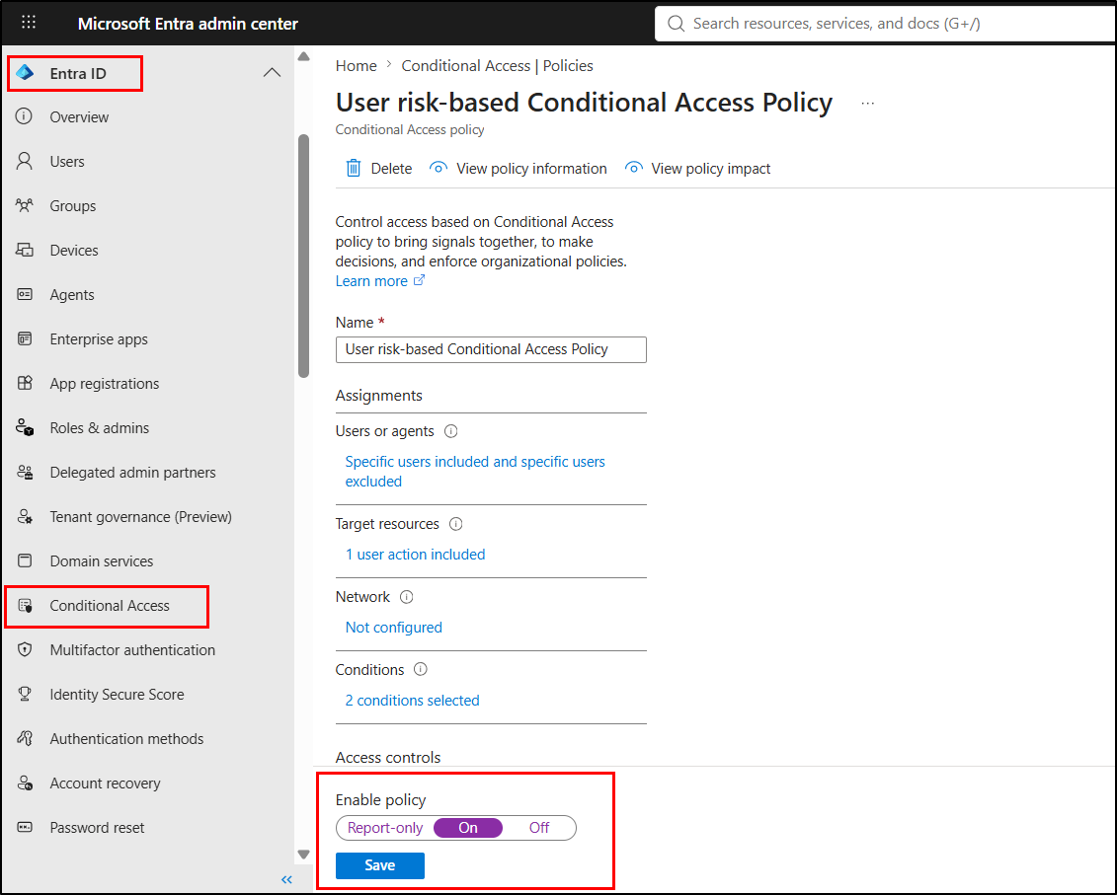Viewport: 1117px width, 895px height.
Task: Click the Roles & admins icon
Action: pyautogui.click(x=25, y=428)
